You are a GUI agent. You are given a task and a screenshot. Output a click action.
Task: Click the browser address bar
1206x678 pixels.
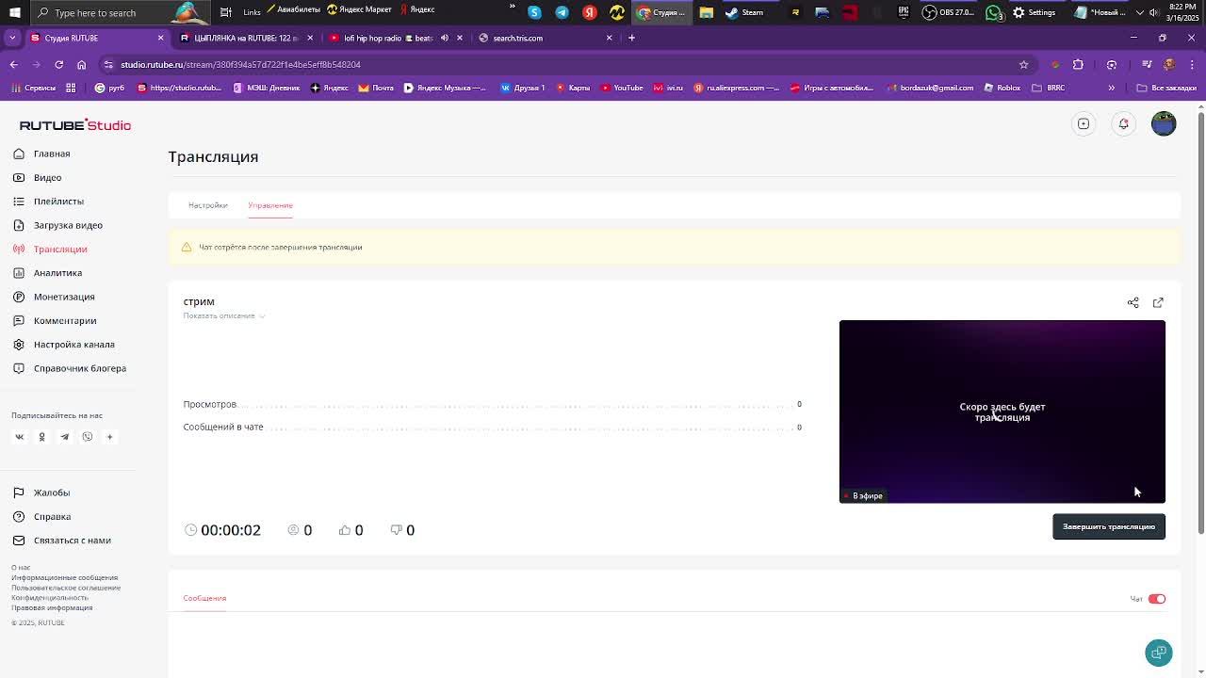tap(565, 64)
